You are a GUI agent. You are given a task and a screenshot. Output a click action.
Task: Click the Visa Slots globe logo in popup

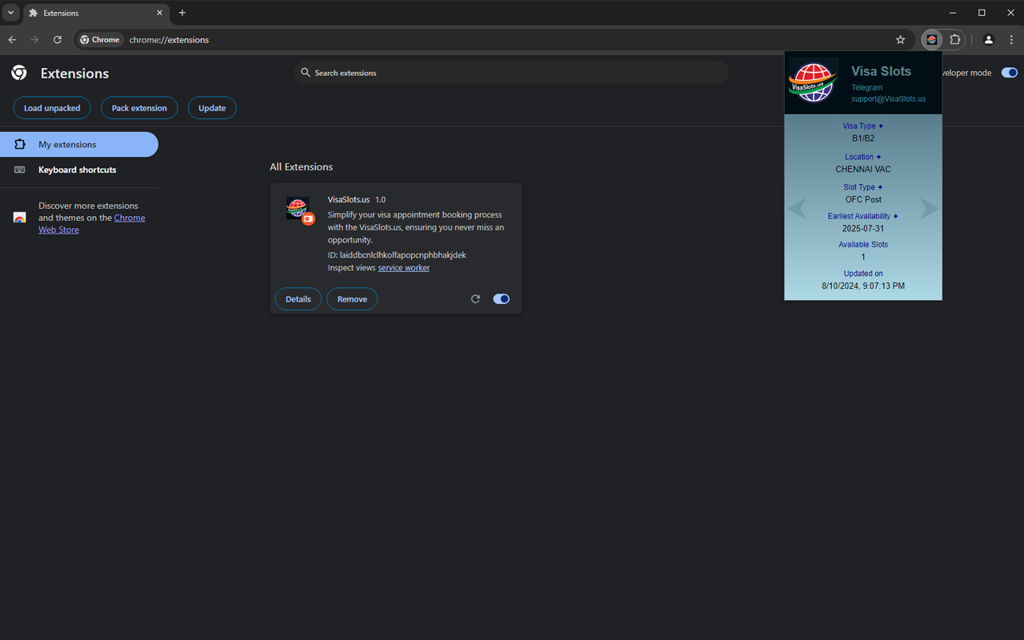click(813, 81)
